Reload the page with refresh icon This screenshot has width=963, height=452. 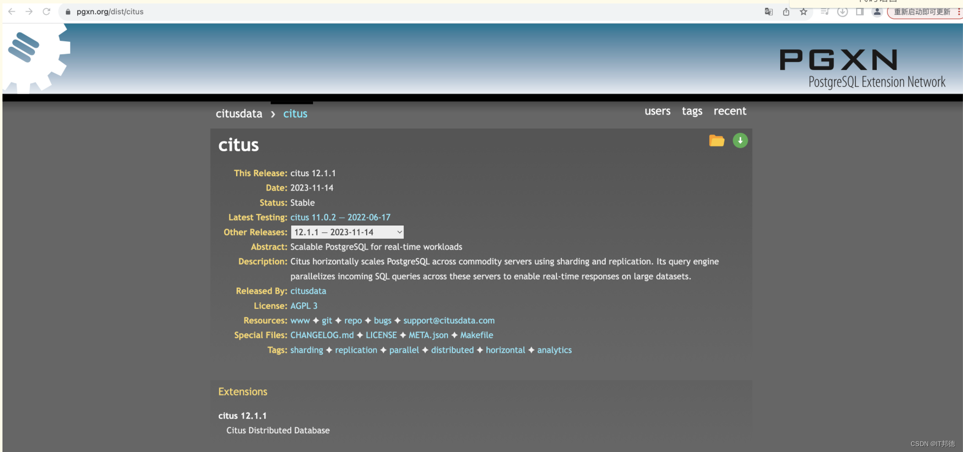tap(46, 11)
